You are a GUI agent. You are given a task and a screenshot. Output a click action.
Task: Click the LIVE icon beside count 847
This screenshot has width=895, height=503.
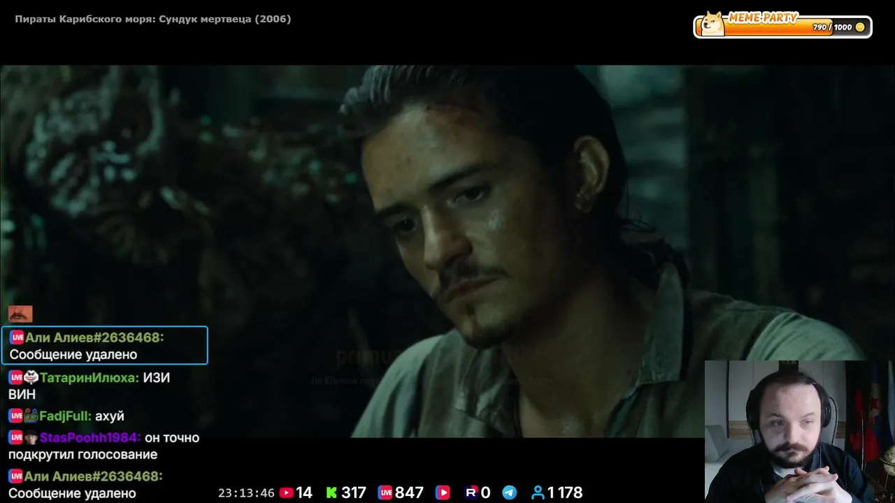click(x=385, y=493)
